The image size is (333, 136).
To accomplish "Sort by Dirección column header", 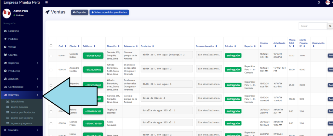I will pos(113,46).
